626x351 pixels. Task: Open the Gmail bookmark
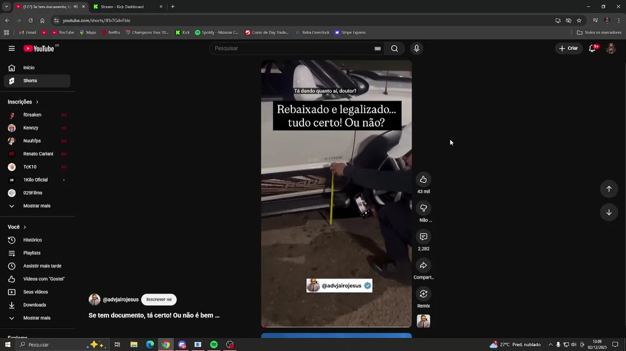click(x=28, y=33)
